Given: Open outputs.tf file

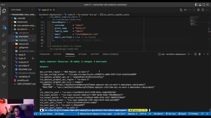Looking at the screenshot, I should (x=23, y=62).
